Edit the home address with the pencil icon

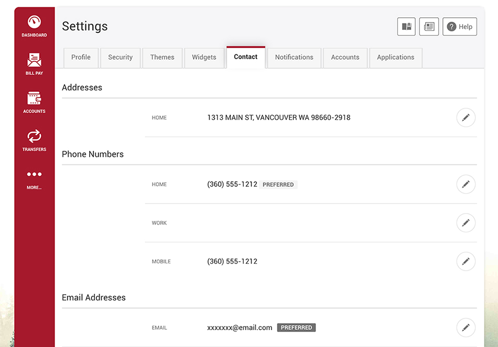coord(465,118)
